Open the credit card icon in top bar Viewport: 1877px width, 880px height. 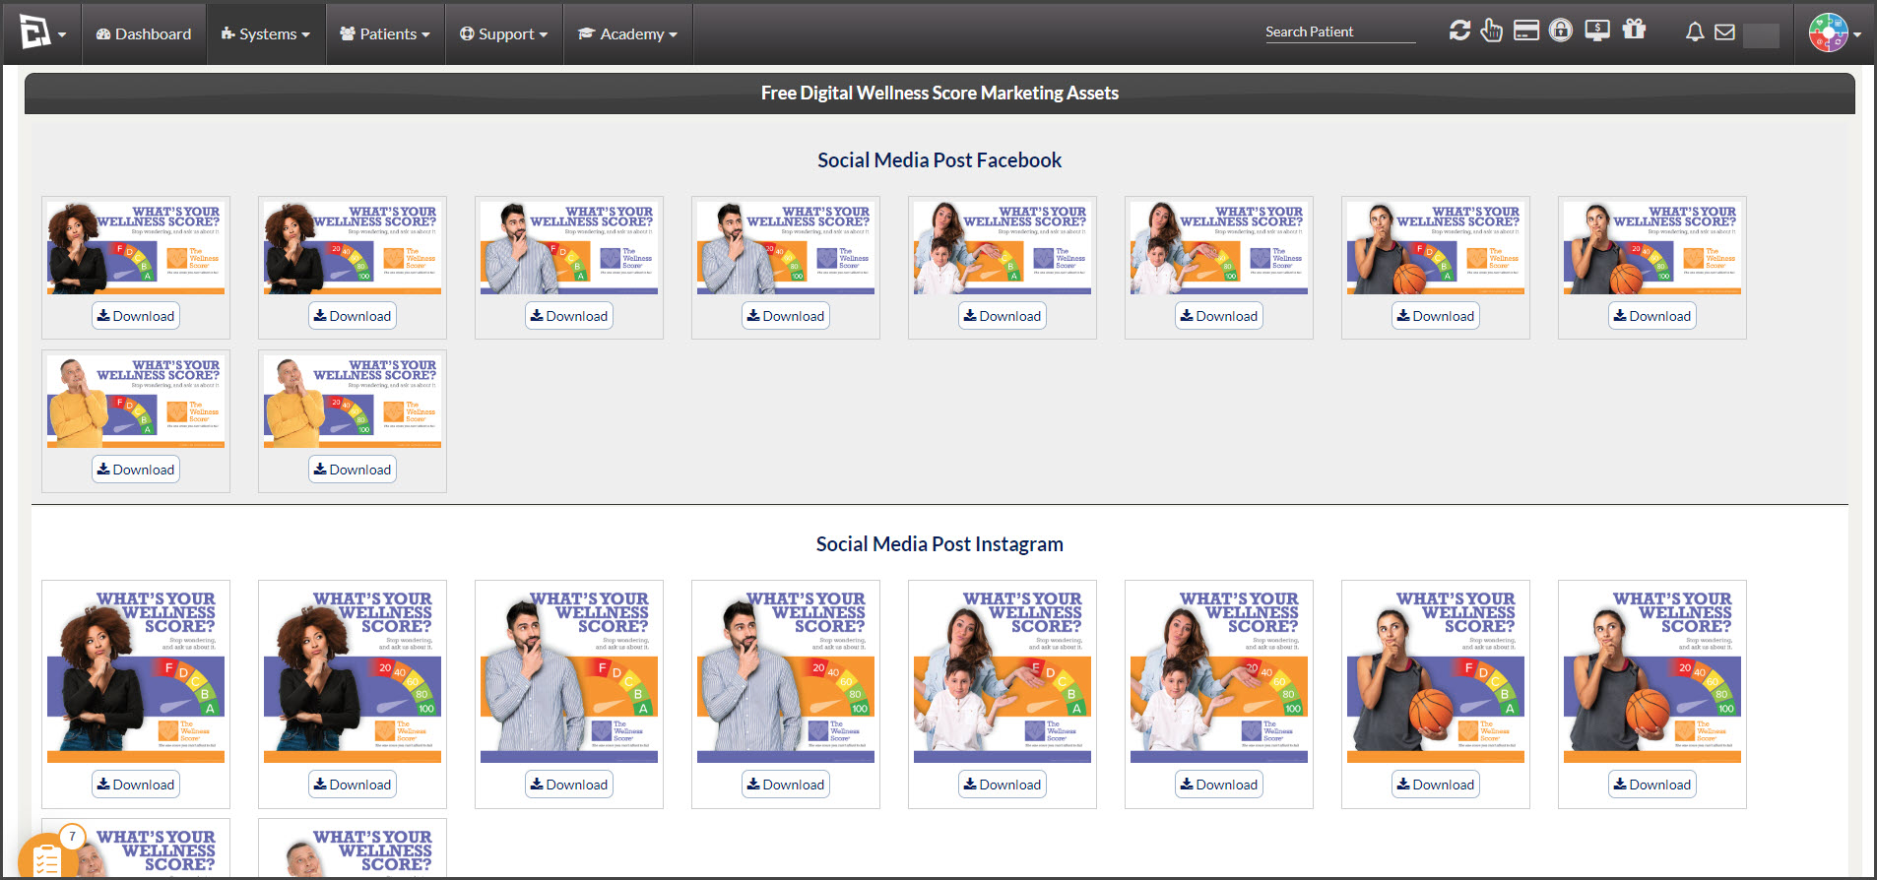(1526, 31)
